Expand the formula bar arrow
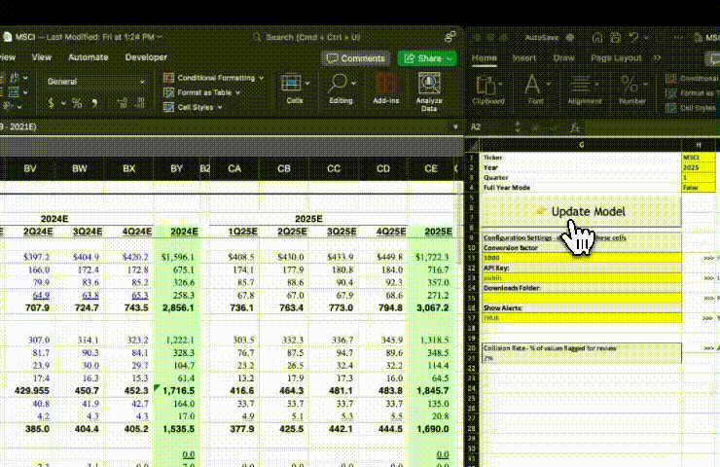The width and height of the screenshot is (720, 467). point(455,126)
